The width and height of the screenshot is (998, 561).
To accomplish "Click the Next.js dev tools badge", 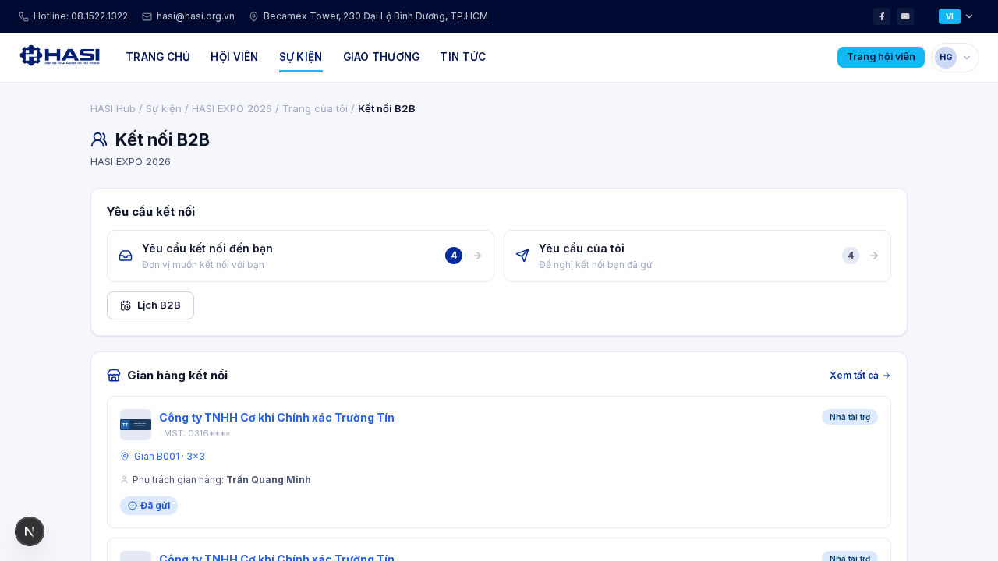I will pos(30,531).
